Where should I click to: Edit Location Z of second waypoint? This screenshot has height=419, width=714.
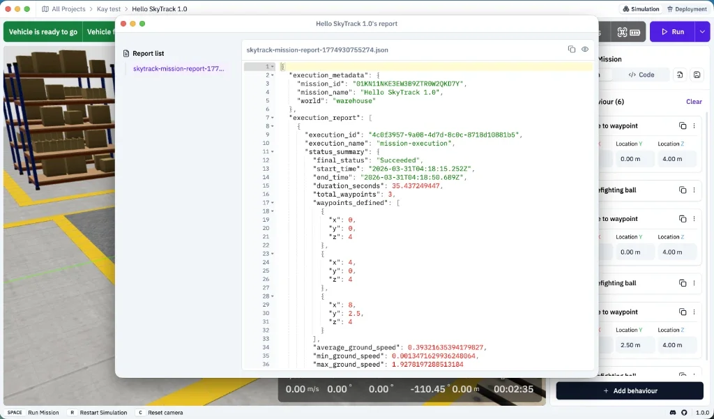(x=676, y=252)
